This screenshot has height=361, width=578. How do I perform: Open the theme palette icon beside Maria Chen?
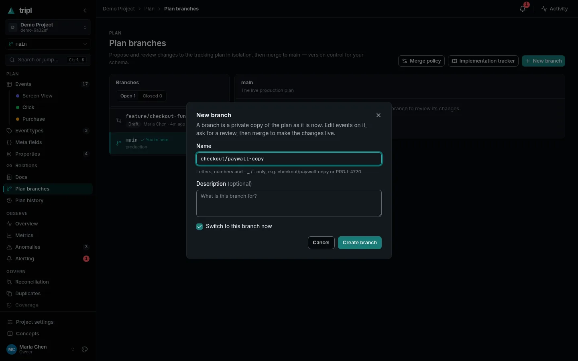click(85, 349)
